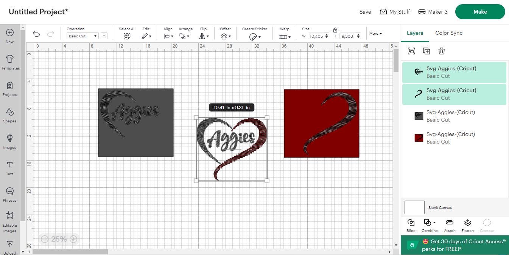Screen dimensions: 509x255
Task: Click the 25% zoom level label
Action: (x=59, y=239)
